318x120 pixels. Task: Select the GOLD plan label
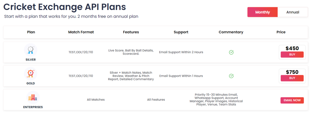point(31,83)
